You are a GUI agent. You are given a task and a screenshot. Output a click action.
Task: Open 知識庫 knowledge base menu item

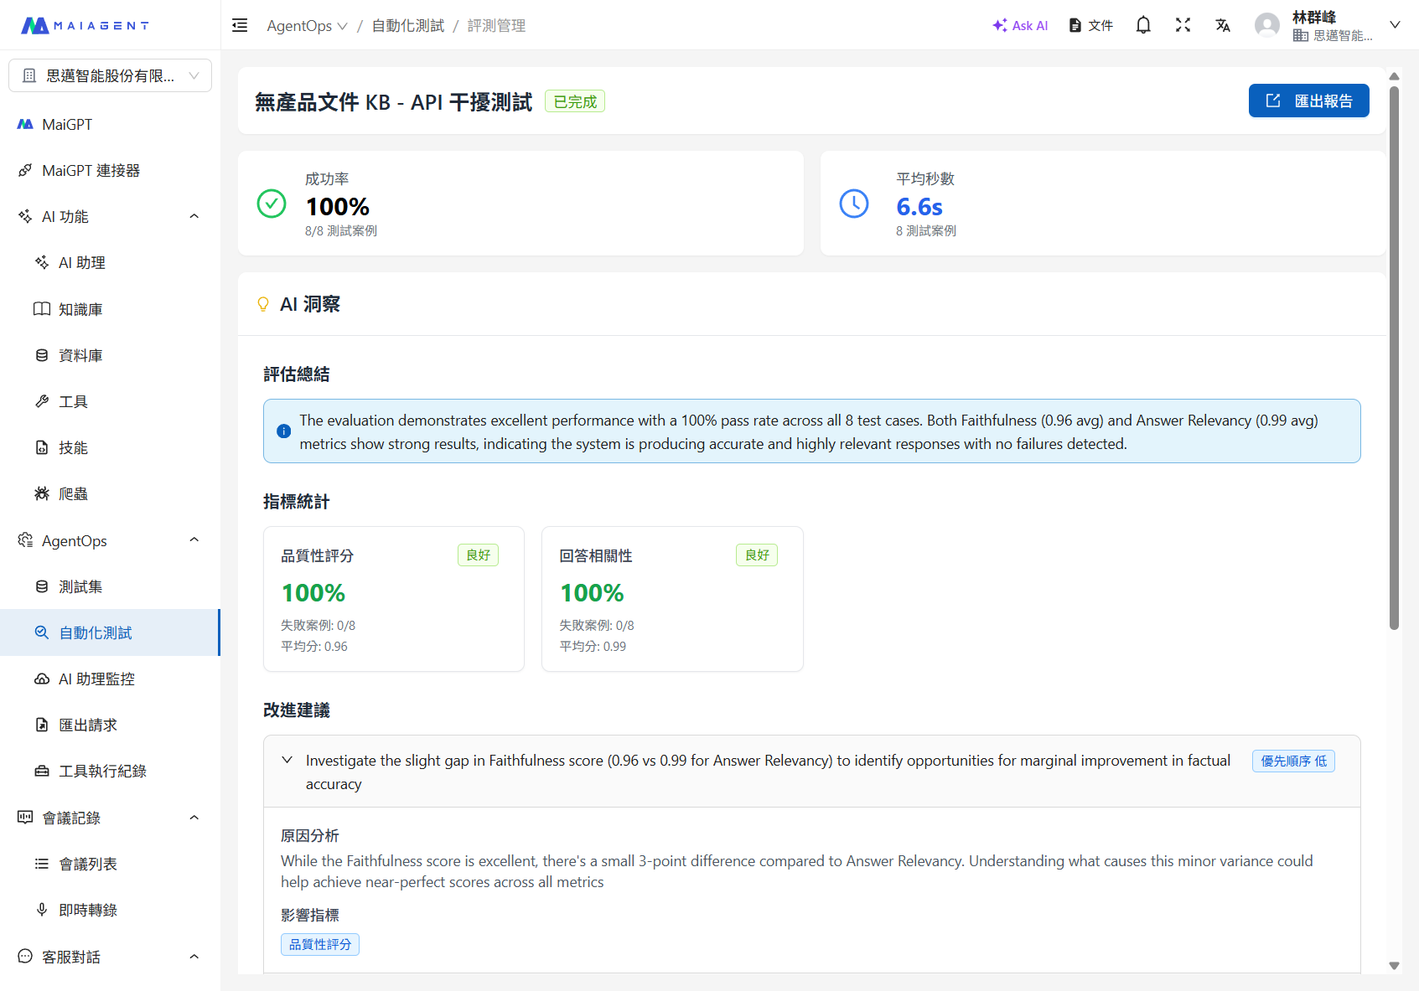pyautogui.click(x=110, y=309)
